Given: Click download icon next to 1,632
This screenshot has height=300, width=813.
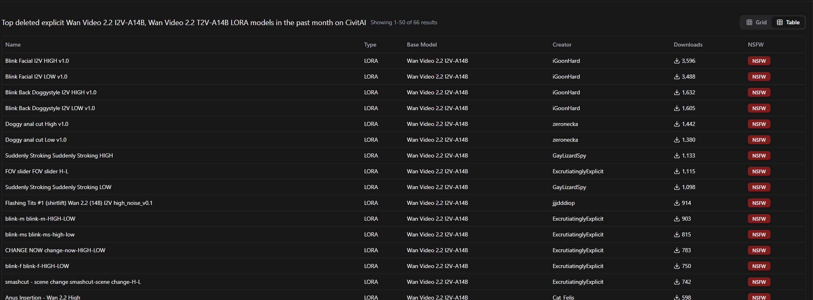Looking at the screenshot, I should [x=676, y=92].
